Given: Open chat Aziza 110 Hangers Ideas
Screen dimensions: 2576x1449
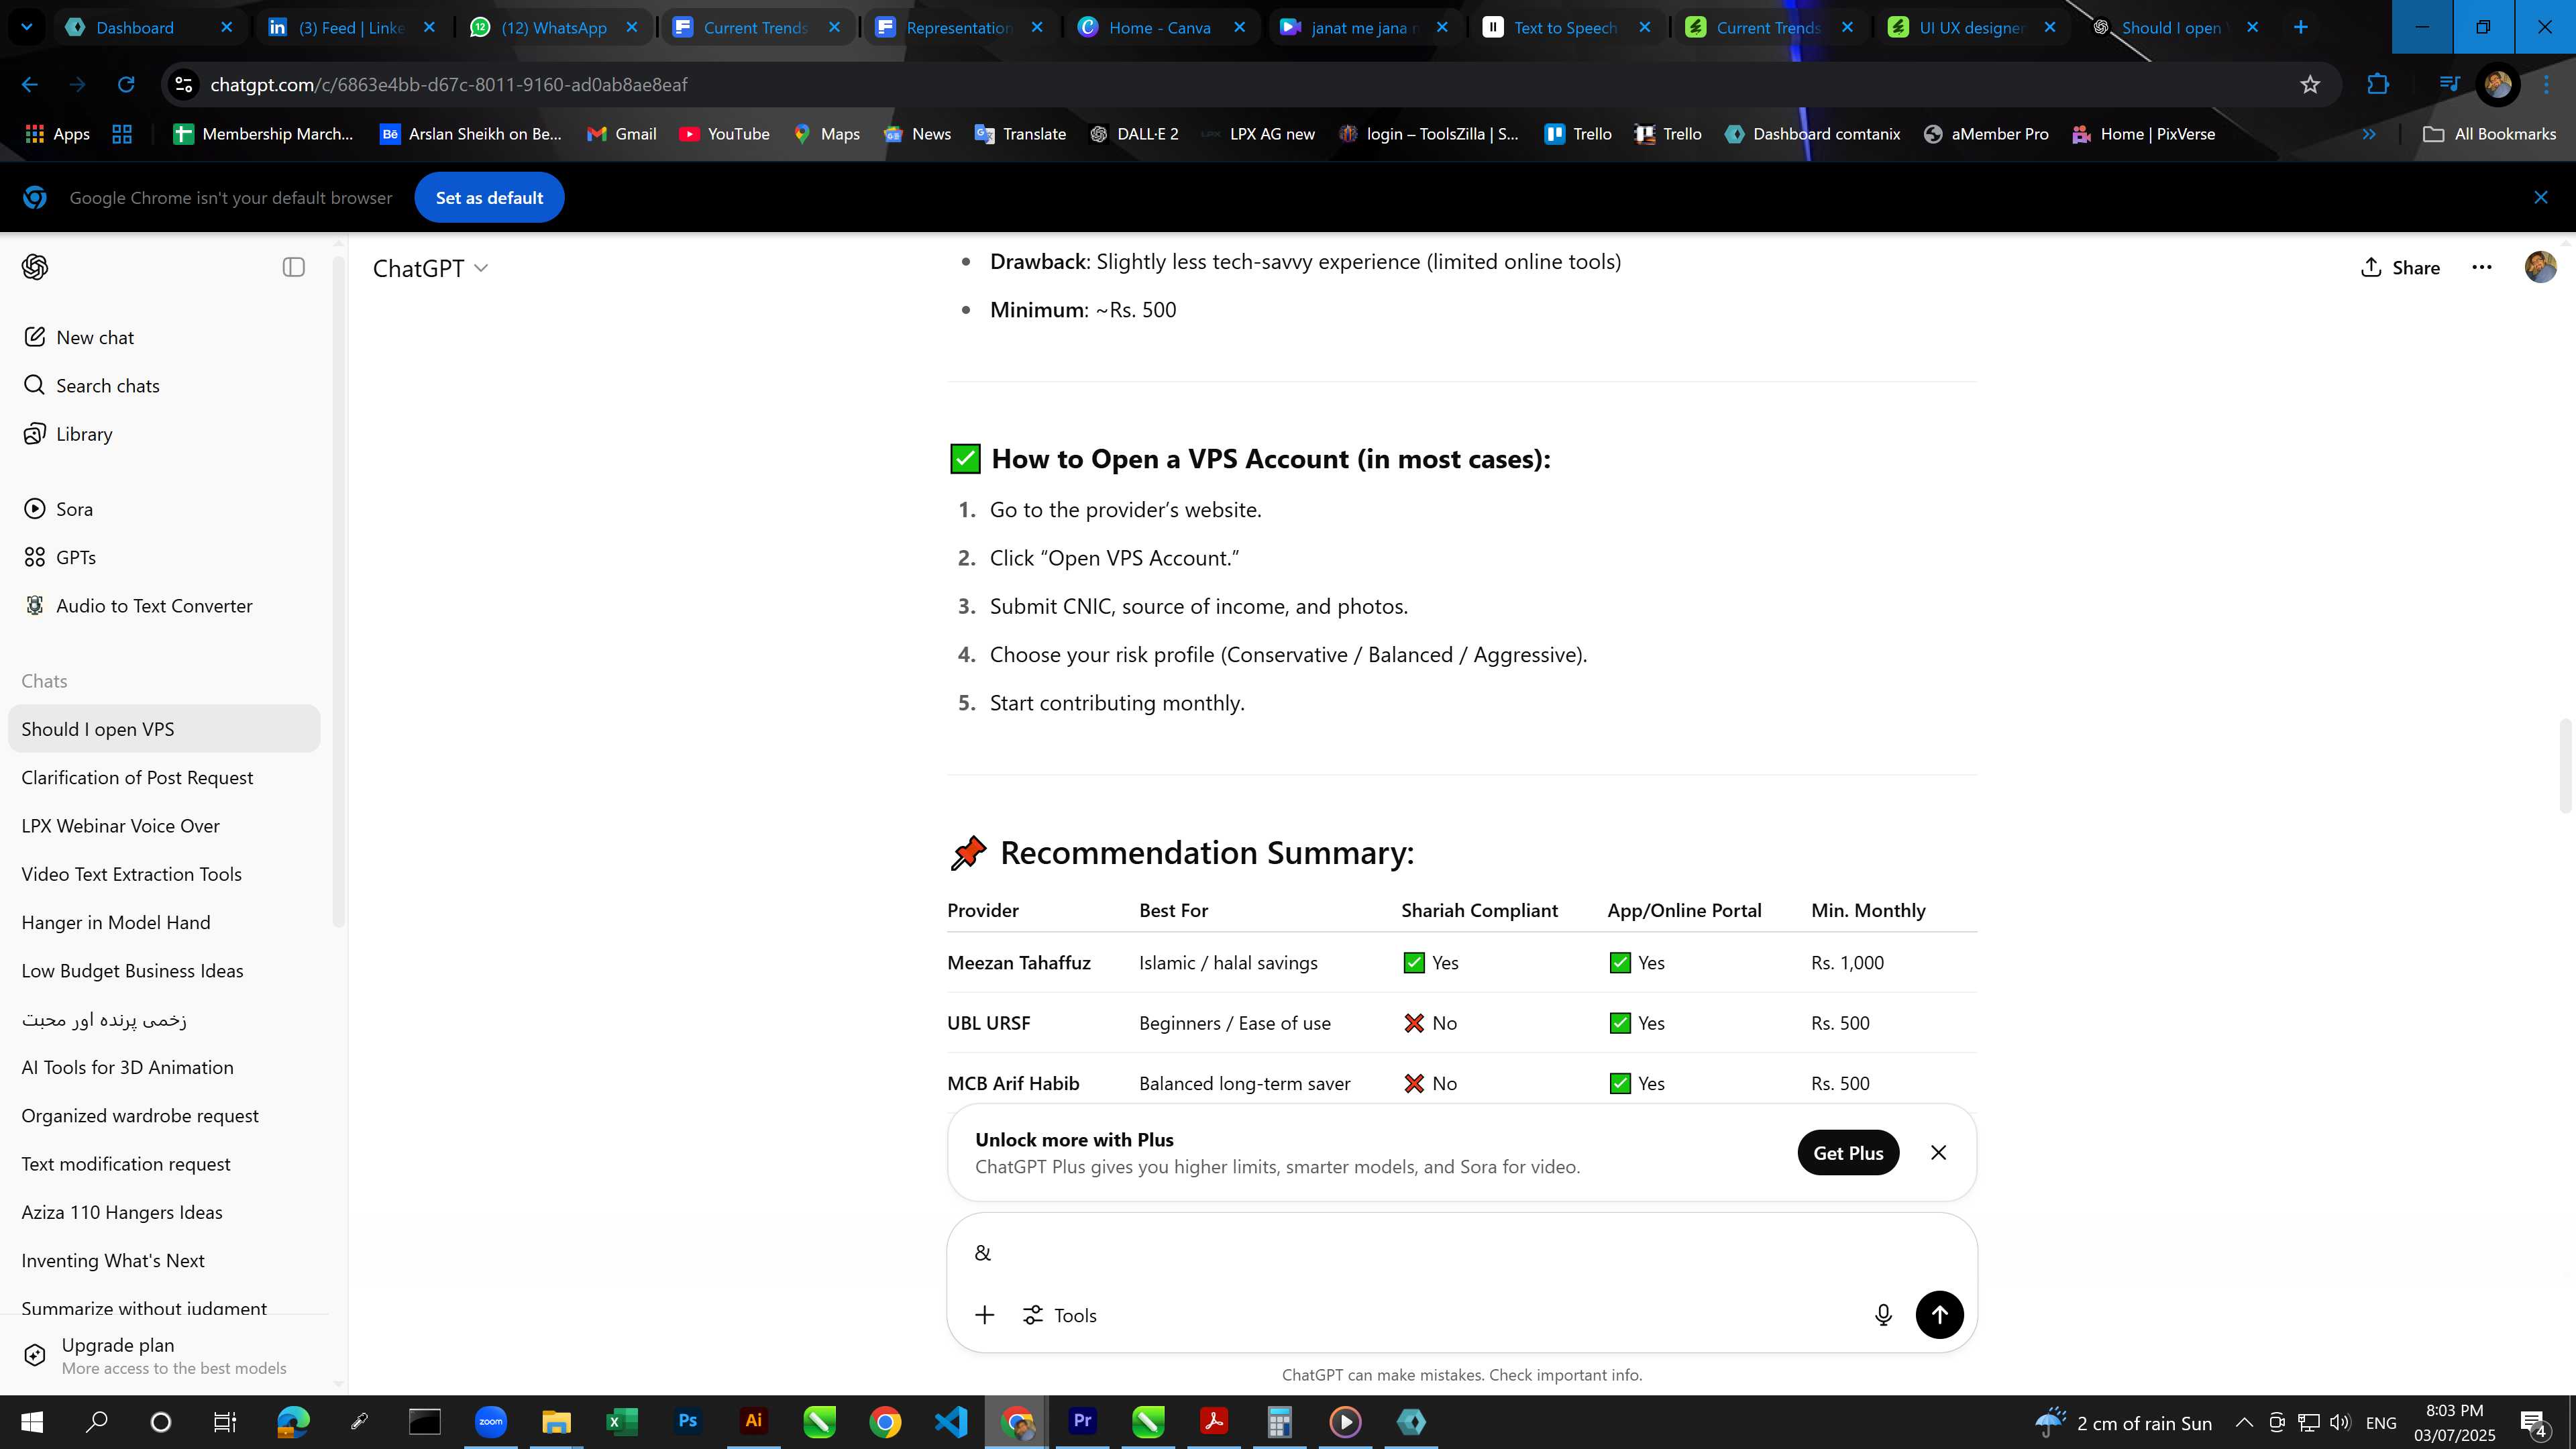Looking at the screenshot, I should (164, 1213).
